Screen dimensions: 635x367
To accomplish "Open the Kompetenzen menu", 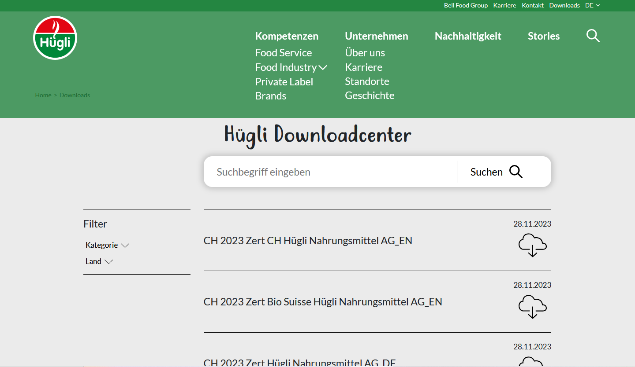I will 287,36.
